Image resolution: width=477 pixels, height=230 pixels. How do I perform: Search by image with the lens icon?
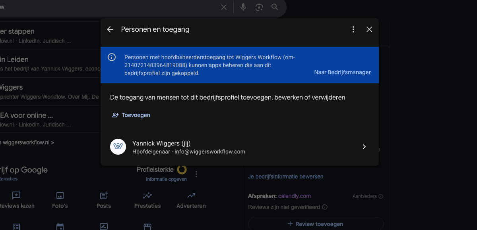pos(259,7)
